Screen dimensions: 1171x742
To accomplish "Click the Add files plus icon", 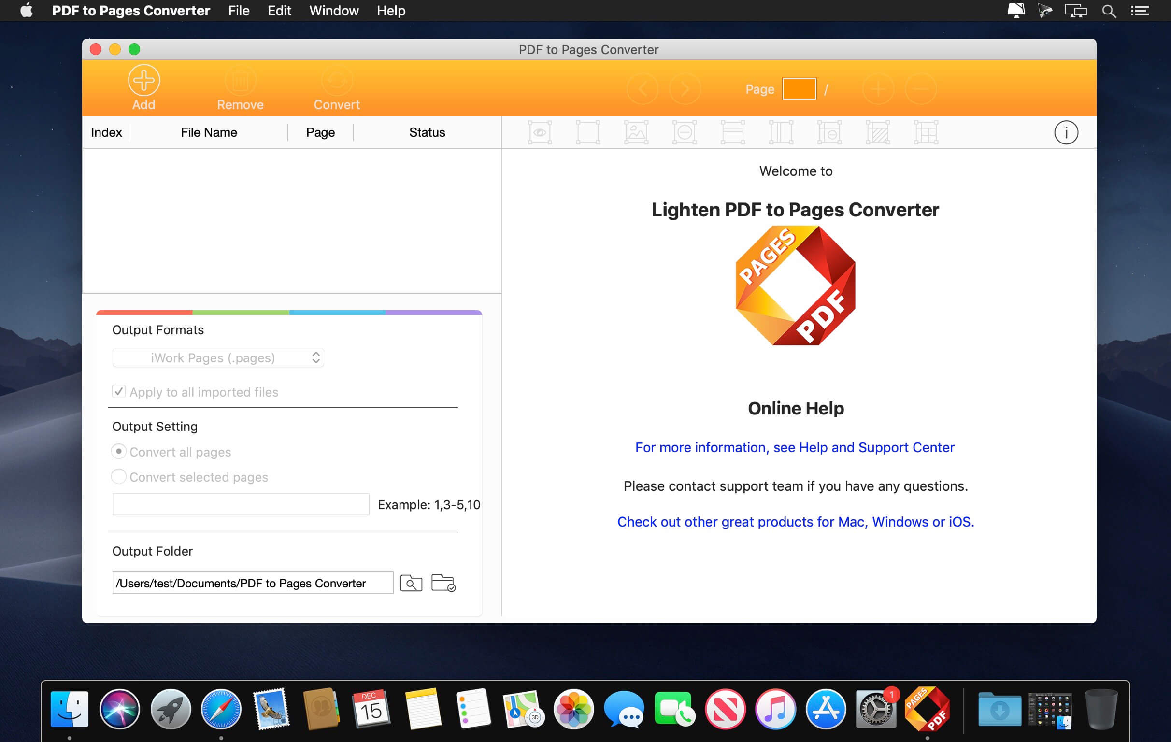I will pos(143,80).
